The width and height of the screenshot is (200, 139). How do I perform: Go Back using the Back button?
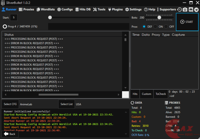(x=10, y=134)
